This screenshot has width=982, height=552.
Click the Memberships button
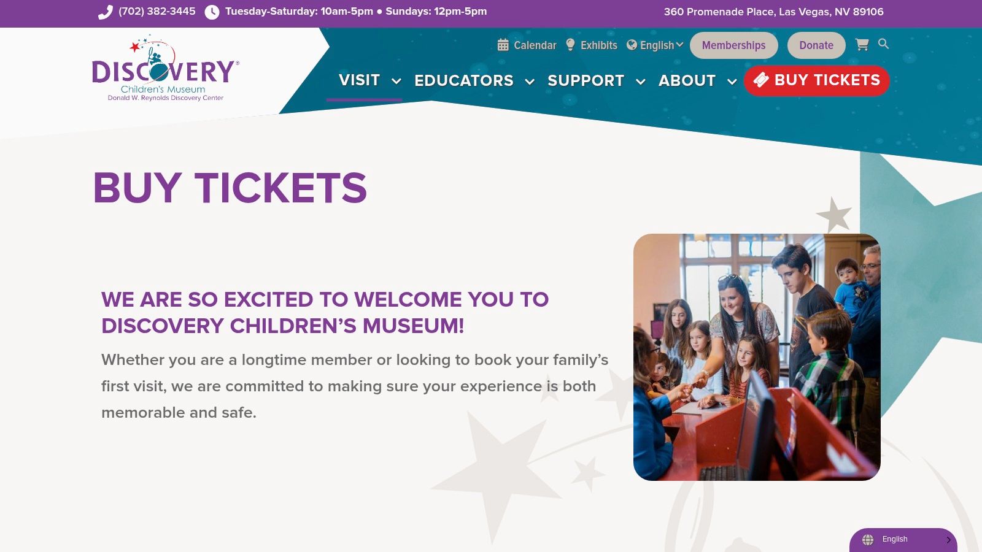click(x=733, y=45)
